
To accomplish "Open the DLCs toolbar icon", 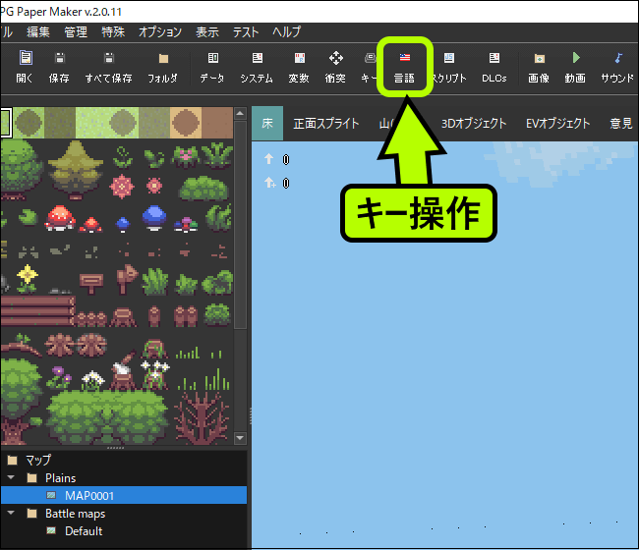I will pyautogui.click(x=494, y=66).
